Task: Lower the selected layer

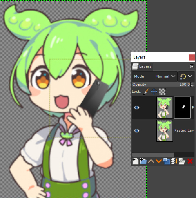Action: click(x=159, y=161)
